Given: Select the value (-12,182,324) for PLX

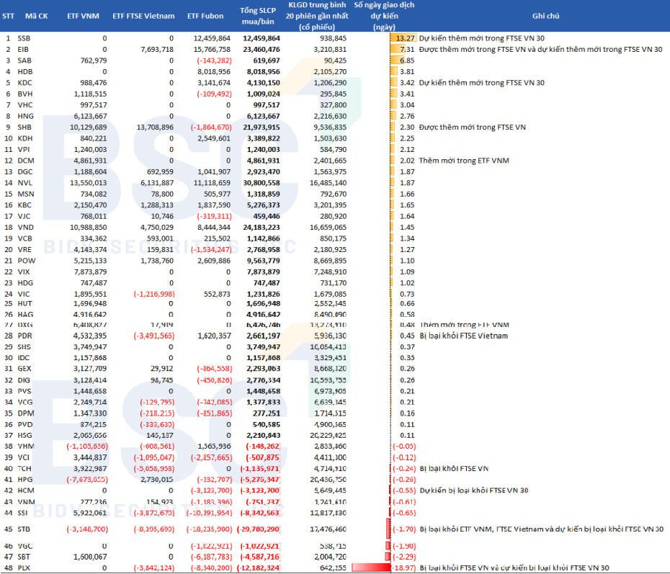Looking at the screenshot, I should pos(258,568).
